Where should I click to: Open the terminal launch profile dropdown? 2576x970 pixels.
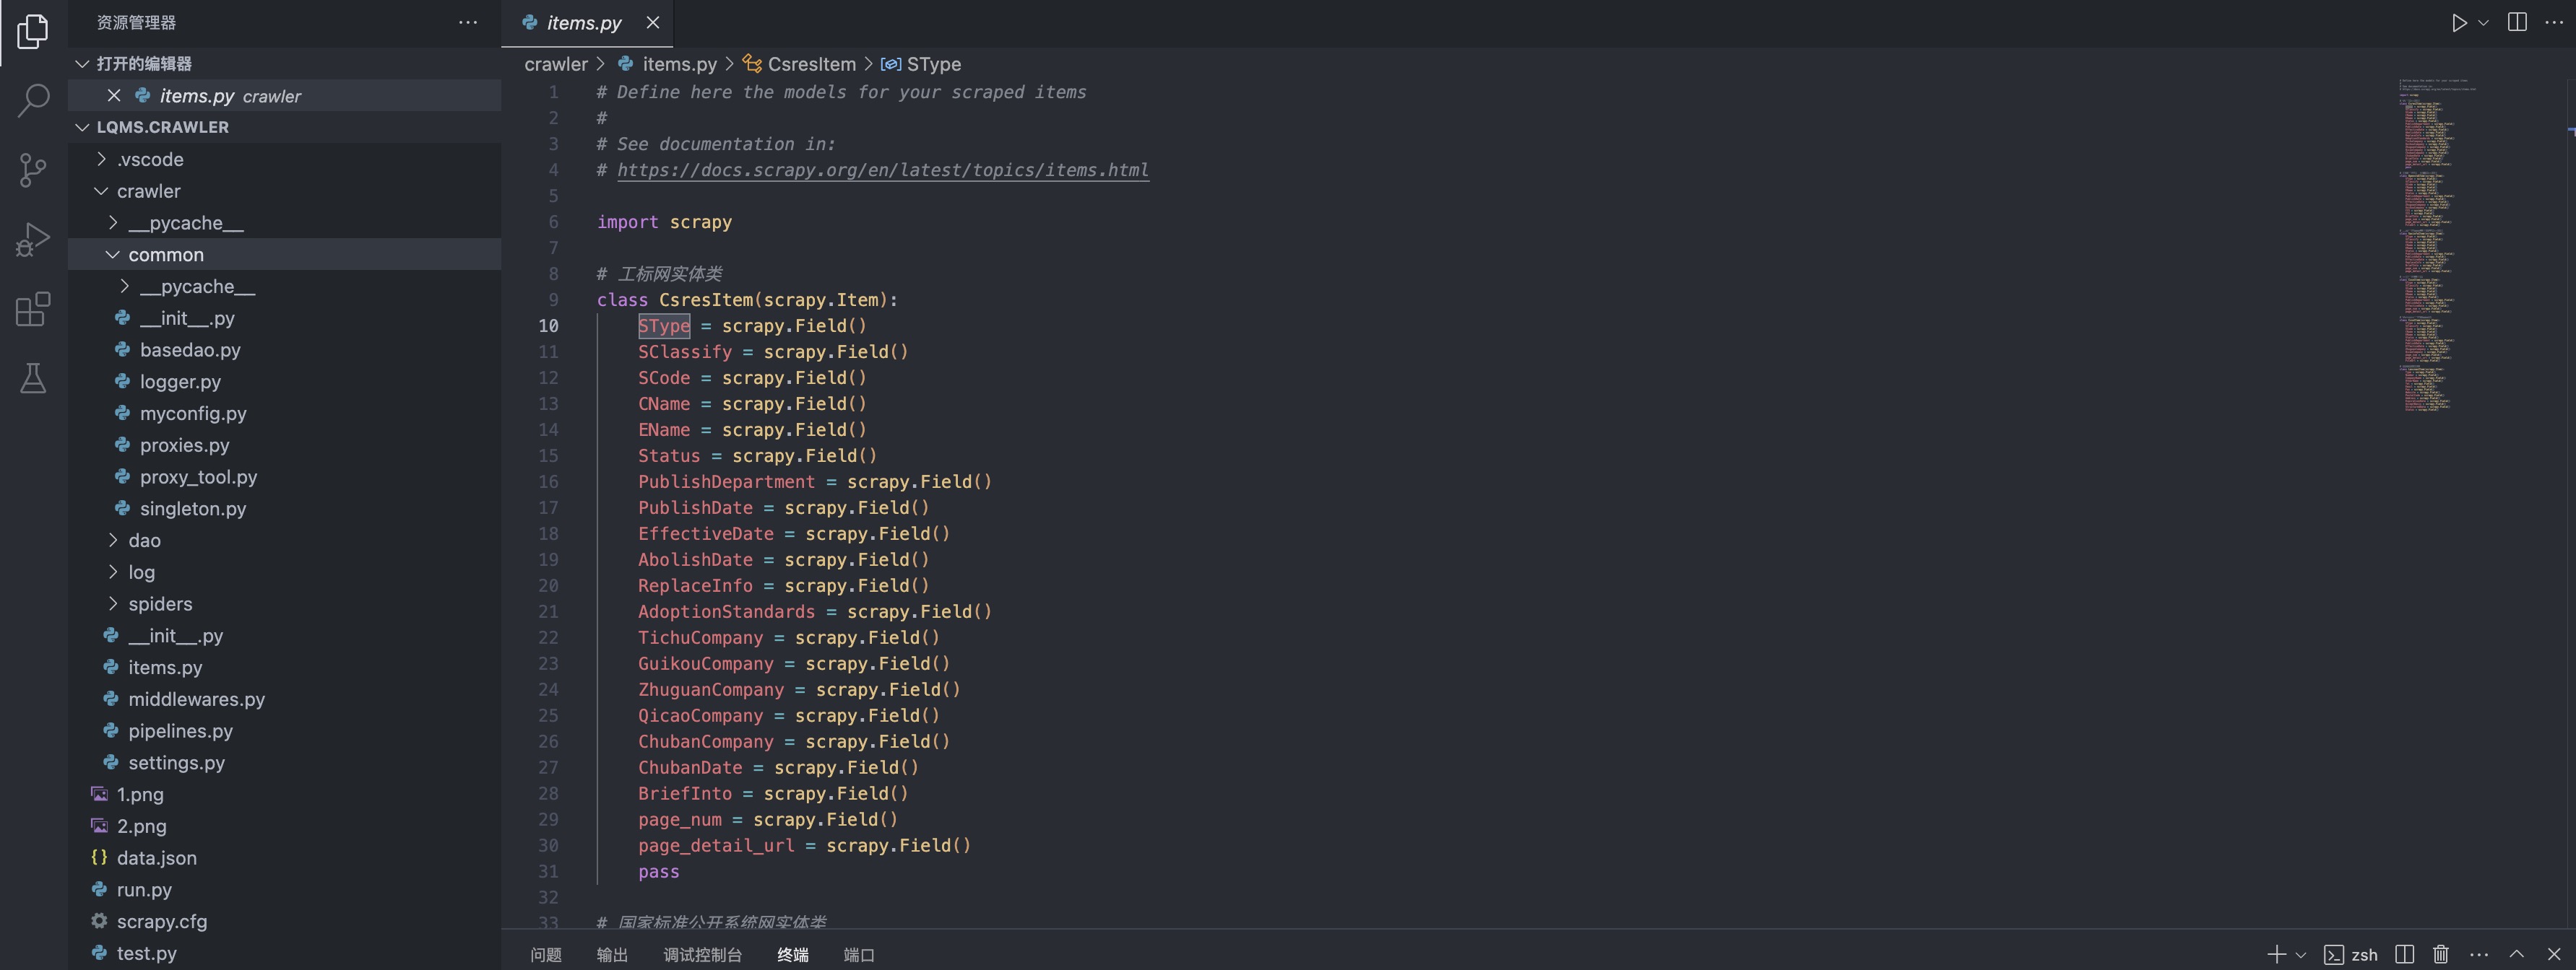tap(2301, 954)
